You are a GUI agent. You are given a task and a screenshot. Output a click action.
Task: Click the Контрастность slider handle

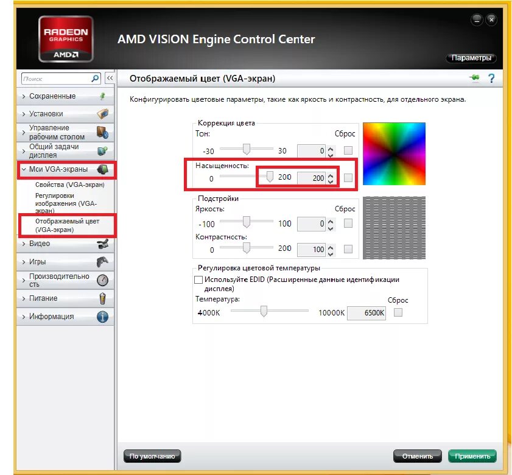[247, 248]
